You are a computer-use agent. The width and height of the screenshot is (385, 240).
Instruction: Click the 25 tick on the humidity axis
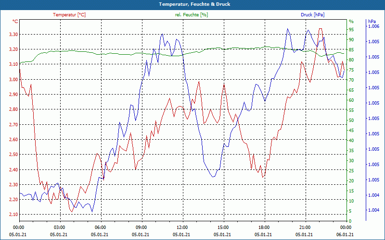(x=351, y=171)
